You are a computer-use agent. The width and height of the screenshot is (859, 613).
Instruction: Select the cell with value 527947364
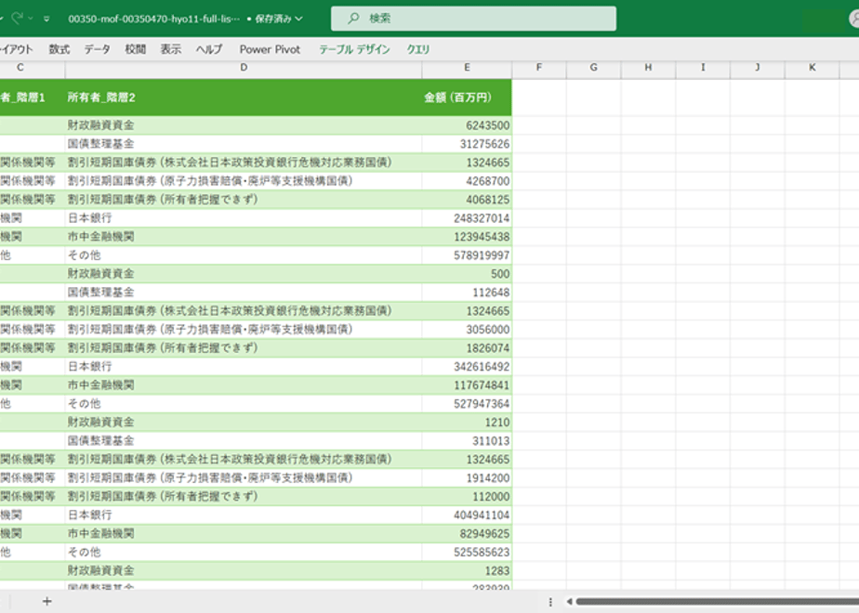tap(467, 404)
